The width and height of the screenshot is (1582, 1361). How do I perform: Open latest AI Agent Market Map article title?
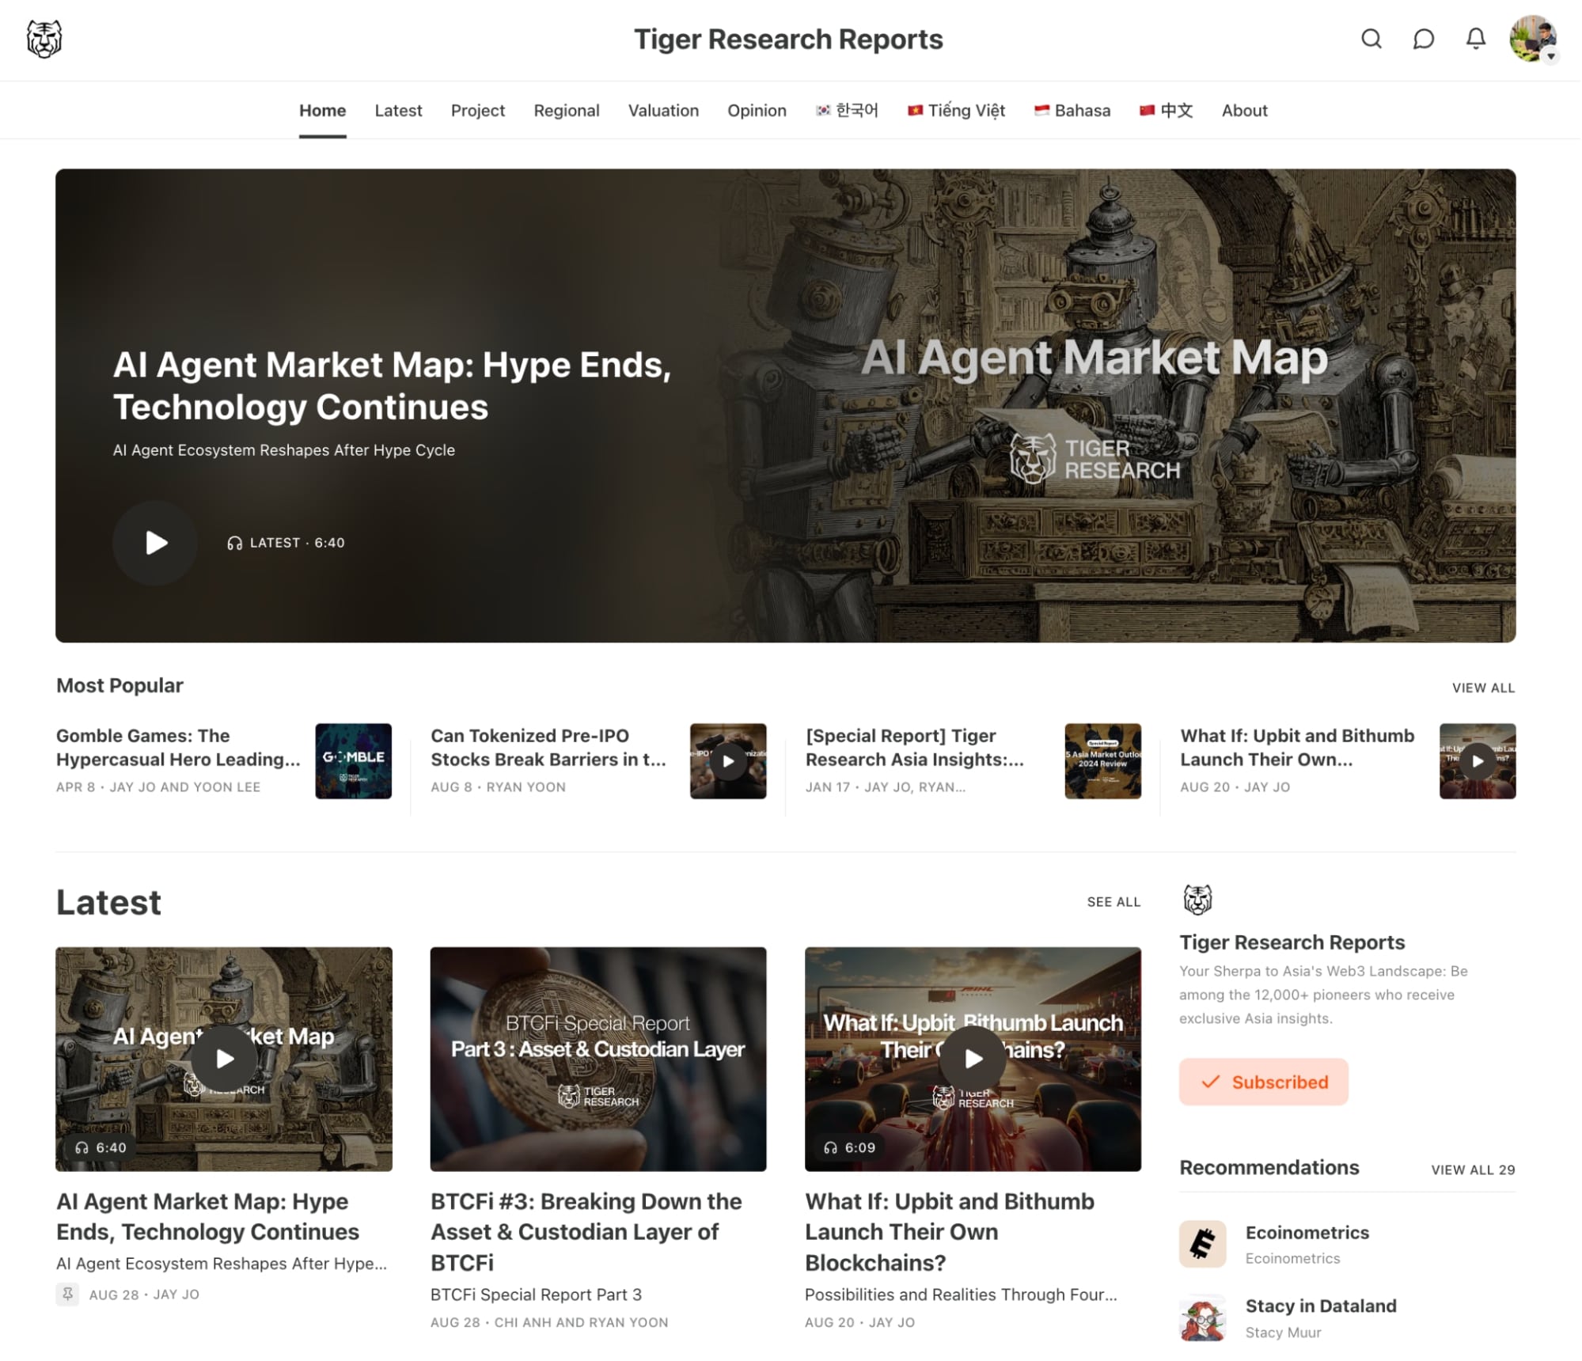[x=208, y=1216]
